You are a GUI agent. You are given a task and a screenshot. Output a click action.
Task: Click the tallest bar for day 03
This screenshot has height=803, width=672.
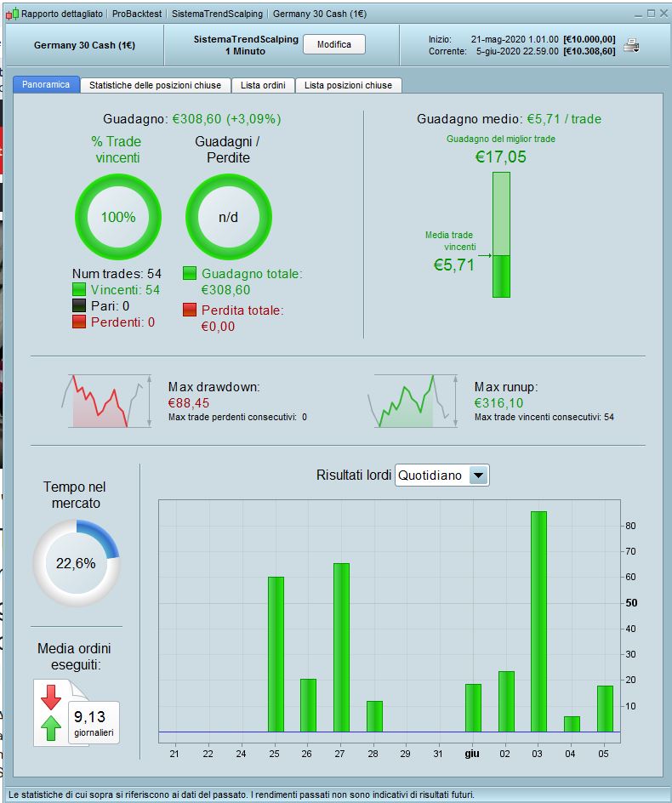pyautogui.click(x=538, y=621)
